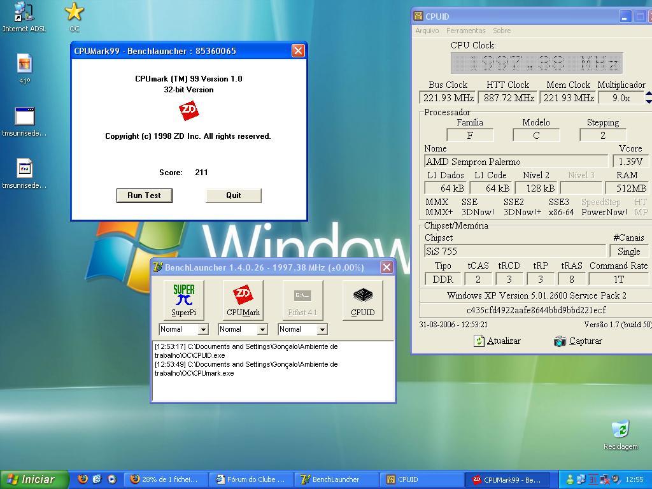Screen dimensions: 652x489
Task: Click the Bus Clock 221.93 MHz field
Action: 448,97
